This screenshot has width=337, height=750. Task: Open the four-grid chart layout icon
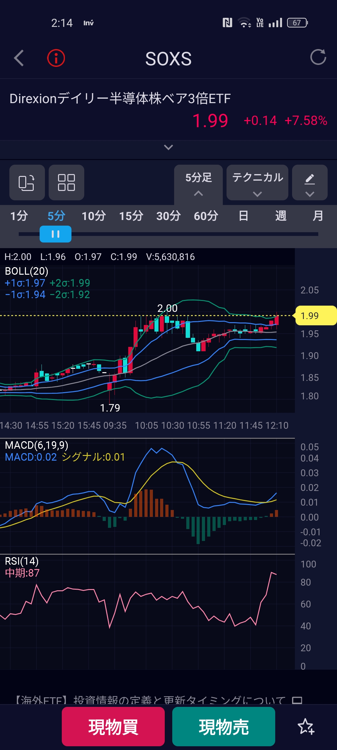[66, 182]
